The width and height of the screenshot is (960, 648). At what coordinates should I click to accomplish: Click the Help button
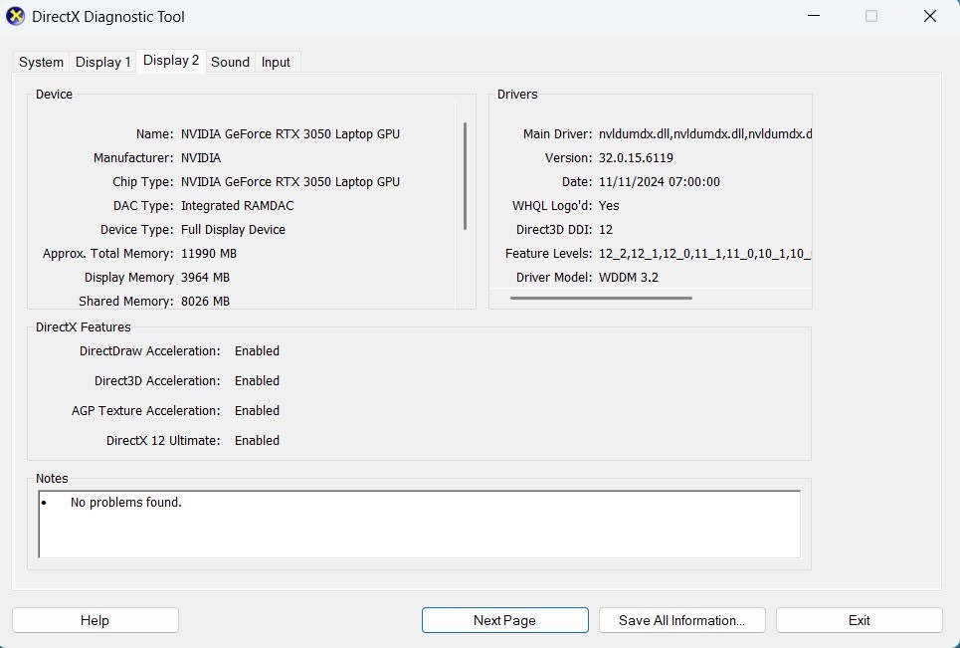tap(95, 619)
